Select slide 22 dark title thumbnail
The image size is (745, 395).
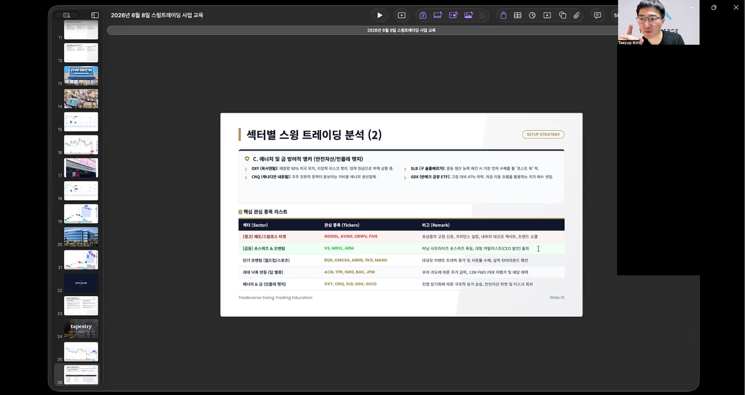(x=81, y=283)
